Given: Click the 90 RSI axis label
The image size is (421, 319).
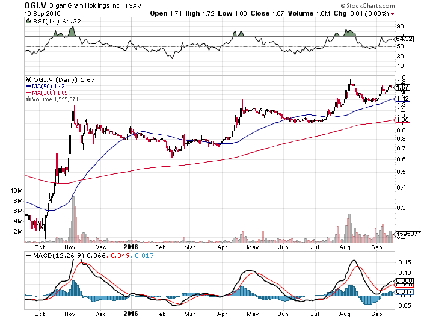Looking at the screenshot, I should pyautogui.click(x=401, y=26).
